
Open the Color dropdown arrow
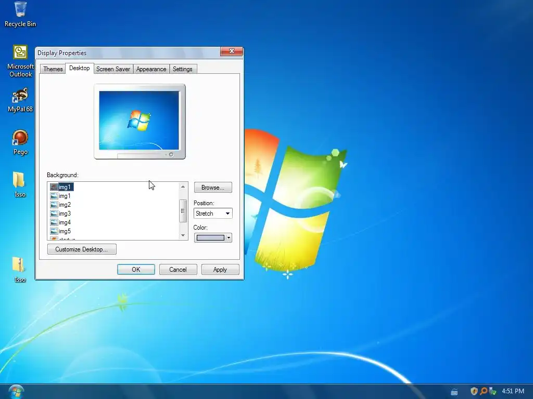[x=229, y=237]
